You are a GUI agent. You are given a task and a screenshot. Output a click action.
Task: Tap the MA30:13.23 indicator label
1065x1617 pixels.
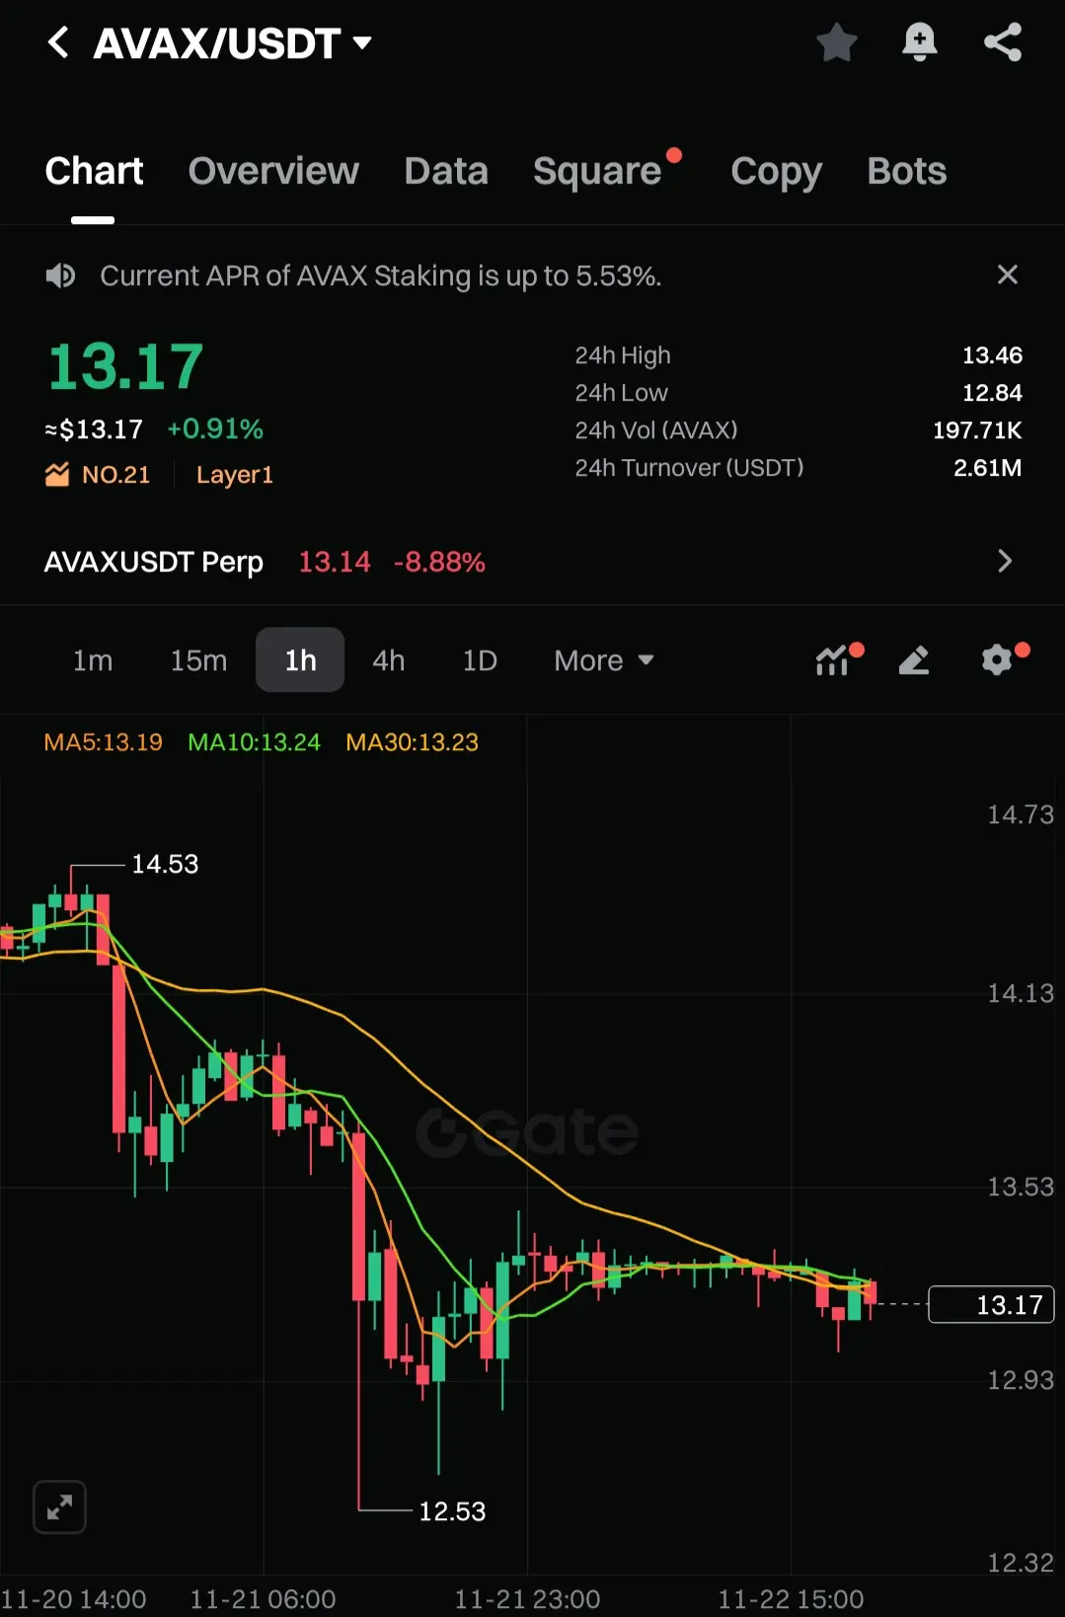click(412, 742)
